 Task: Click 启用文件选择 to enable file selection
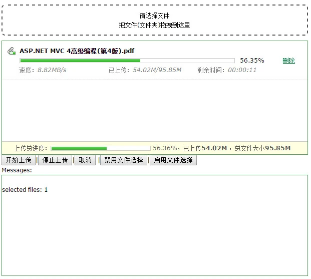point(173,160)
